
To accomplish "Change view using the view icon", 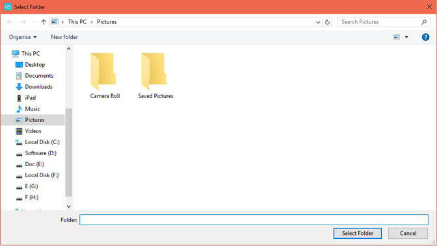I will point(397,37).
